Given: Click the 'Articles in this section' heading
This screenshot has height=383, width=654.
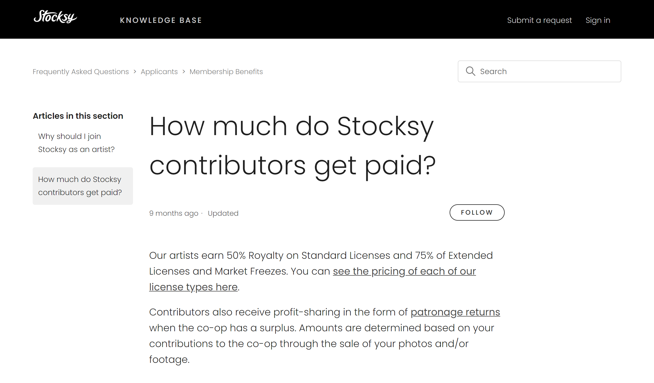Looking at the screenshot, I should tap(78, 115).
